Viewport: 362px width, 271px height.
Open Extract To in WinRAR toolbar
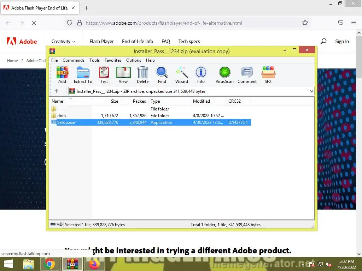(83, 75)
